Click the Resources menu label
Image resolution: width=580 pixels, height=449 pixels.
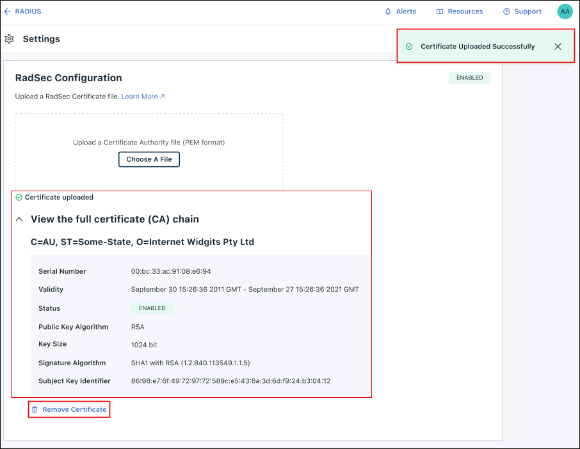pos(465,12)
